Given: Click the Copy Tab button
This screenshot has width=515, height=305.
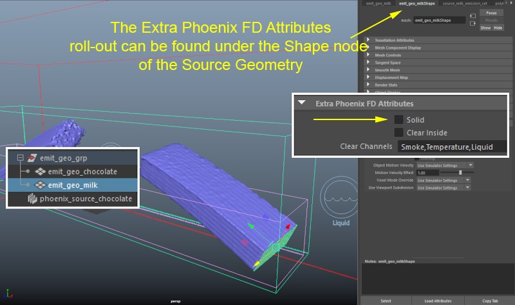Looking at the screenshot, I should (x=490, y=301).
